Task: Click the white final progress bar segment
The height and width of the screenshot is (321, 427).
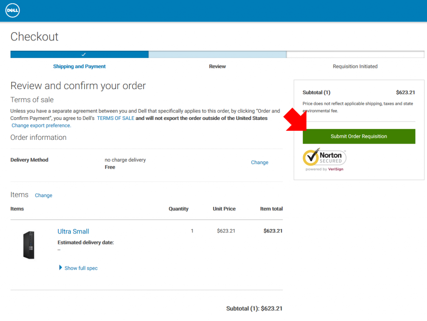Action: point(355,55)
